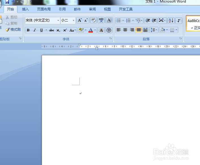The width and height of the screenshot is (200, 165).
Task: Click the Grow Font button
Action: (x=80, y=20)
